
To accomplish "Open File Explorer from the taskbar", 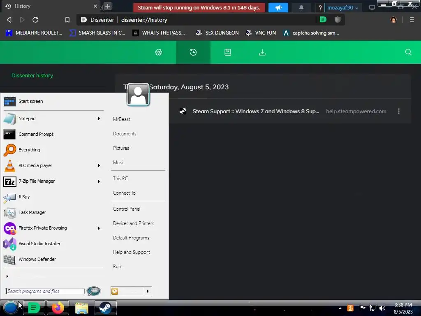I will click(x=82, y=308).
